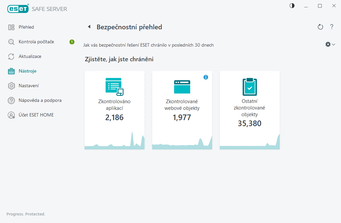
Task: Click the Kontrola počítače magnifier icon
Action: (x=11, y=42)
